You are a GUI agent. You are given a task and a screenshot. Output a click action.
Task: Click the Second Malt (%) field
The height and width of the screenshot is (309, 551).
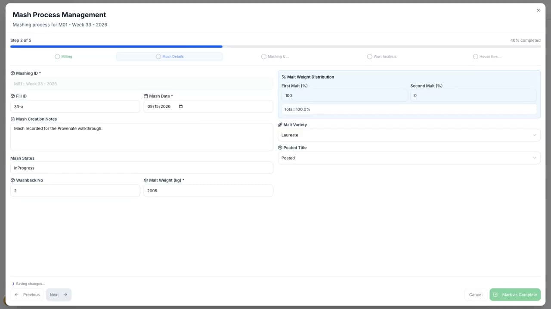474,96
